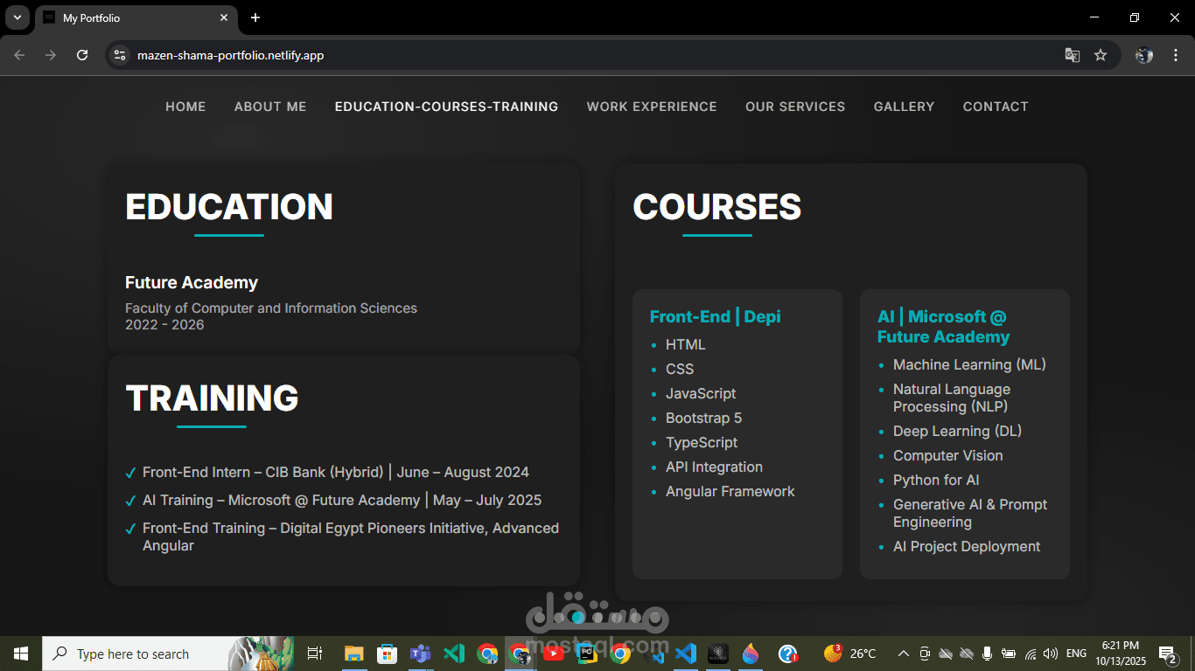Screen dimensions: 1195x671
Task: Open the Chrome profile avatar
Action: 1144,55
